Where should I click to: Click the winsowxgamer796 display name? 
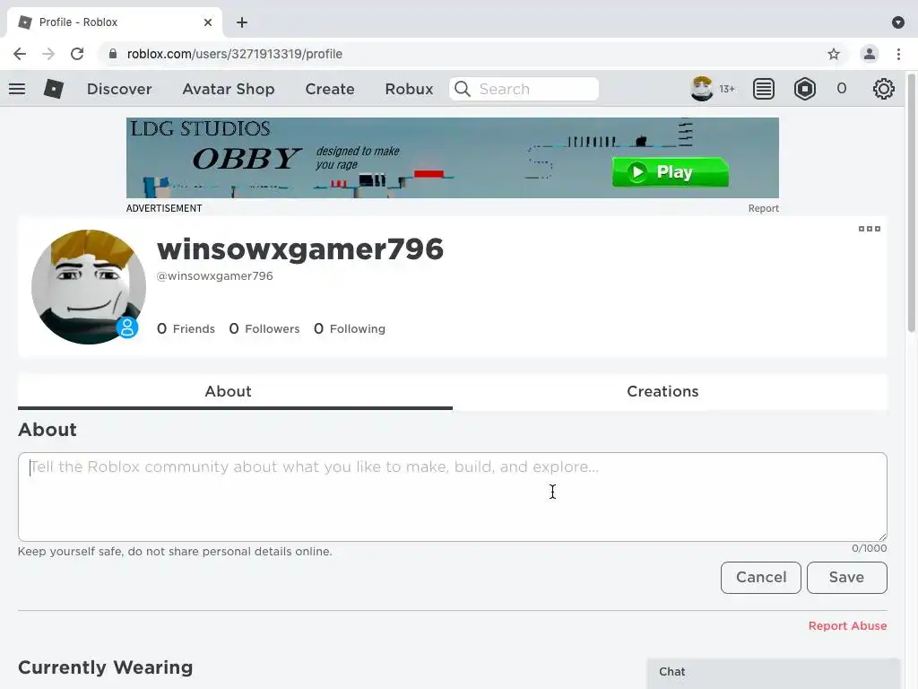coord(299,249)
